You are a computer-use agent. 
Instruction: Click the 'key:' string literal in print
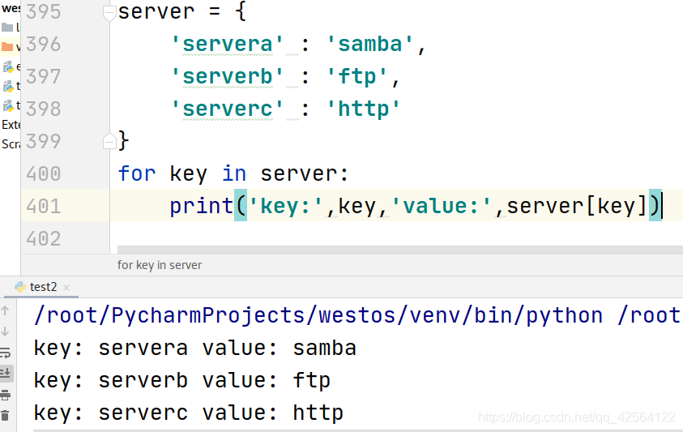click(285, 206)
